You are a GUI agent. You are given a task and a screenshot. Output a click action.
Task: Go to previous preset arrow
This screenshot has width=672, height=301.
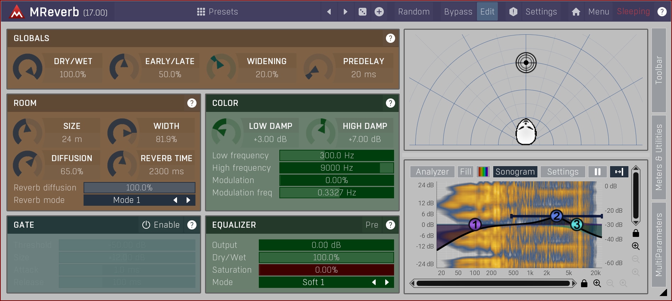(329, 12)
